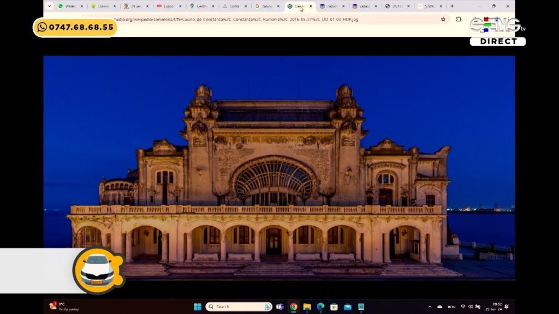Click the Windows Start button
The width and height of the screenshot is (559, 314).
[198, 307]
